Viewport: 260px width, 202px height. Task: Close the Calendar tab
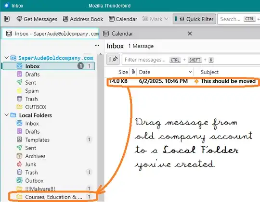(x=190, y=34)
